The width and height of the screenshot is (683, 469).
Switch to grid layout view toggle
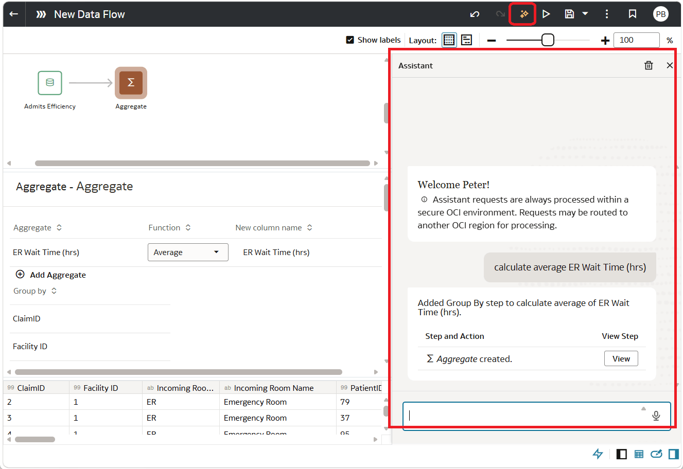pyautogui.click(x=449, y=40)
